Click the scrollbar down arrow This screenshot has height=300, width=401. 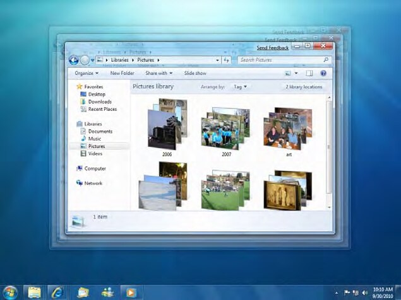coord(330,207)
